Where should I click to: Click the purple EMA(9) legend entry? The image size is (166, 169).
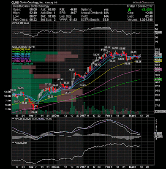(21, 59)
